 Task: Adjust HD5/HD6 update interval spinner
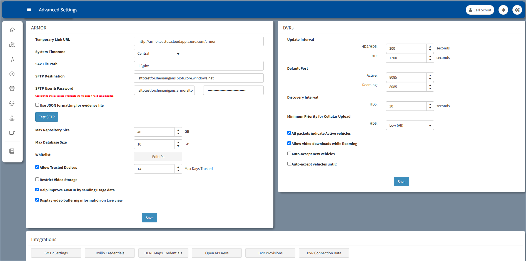[430, 48]
